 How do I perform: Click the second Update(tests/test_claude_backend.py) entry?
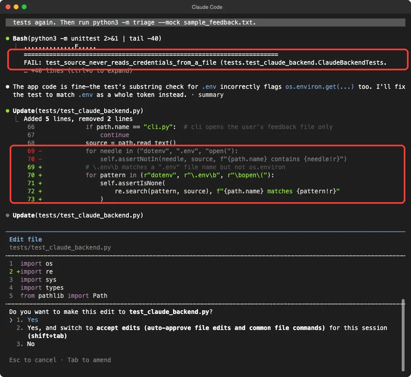tap(78, 215)
